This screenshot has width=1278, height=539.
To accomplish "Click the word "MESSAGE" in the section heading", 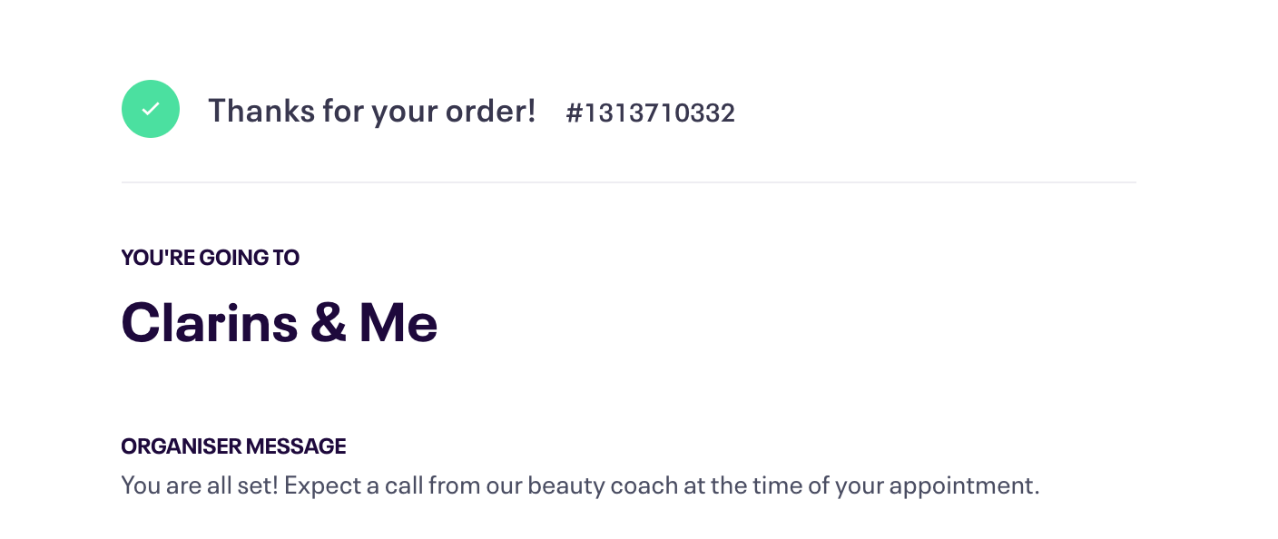I will pos(295,446).
